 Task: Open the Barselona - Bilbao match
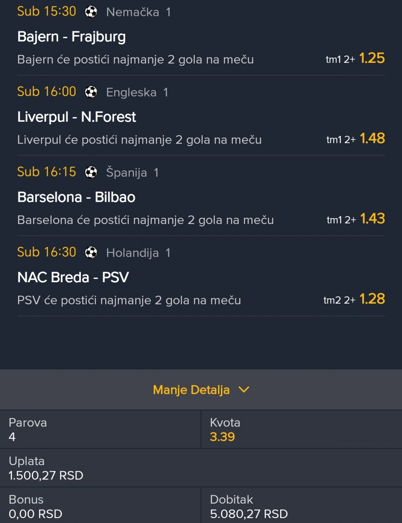76,197
